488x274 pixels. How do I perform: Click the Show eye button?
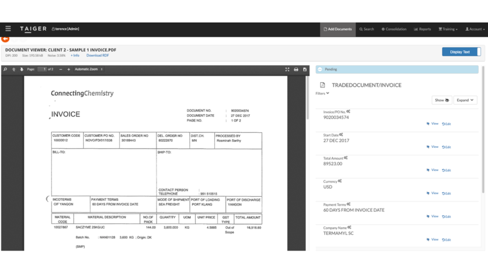[x=442, y=100]
